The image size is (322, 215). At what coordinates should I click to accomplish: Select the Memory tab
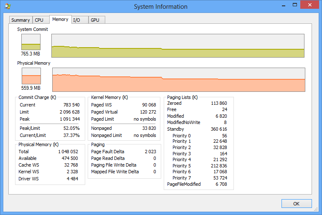[x=61, y=19]
